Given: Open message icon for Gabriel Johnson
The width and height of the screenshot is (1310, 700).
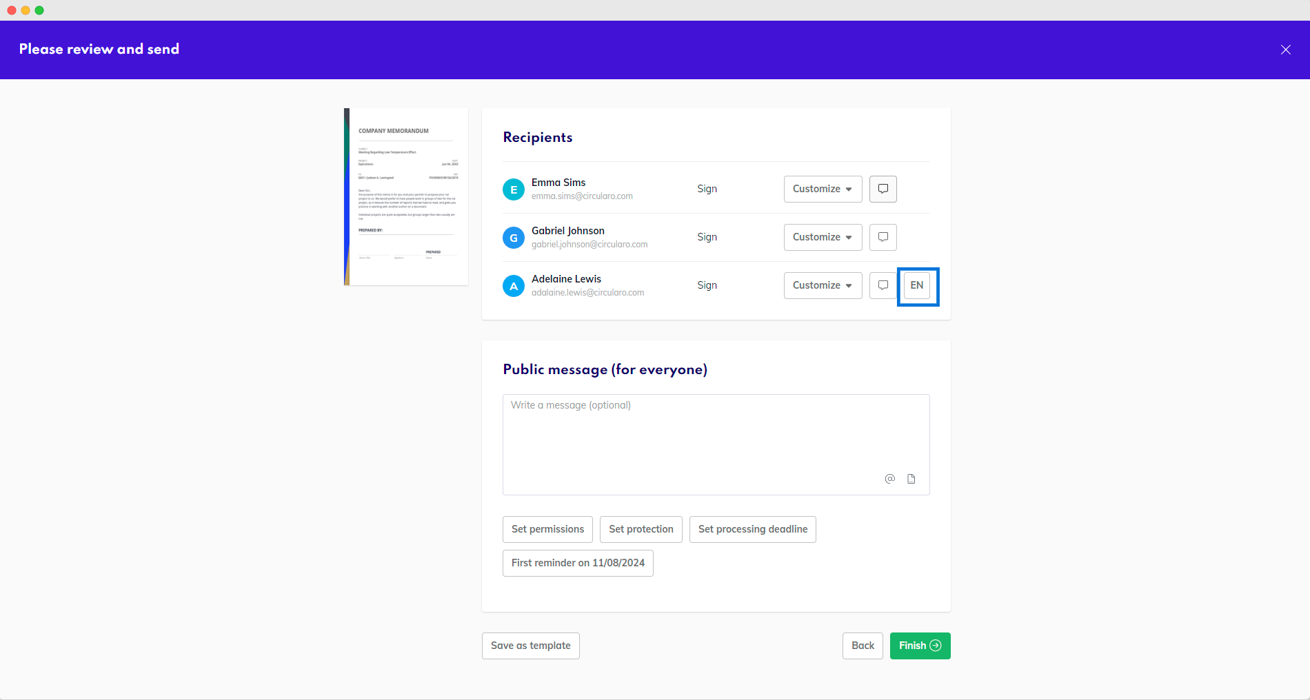Looking at the screenshot, I should [x=883, y=237].
